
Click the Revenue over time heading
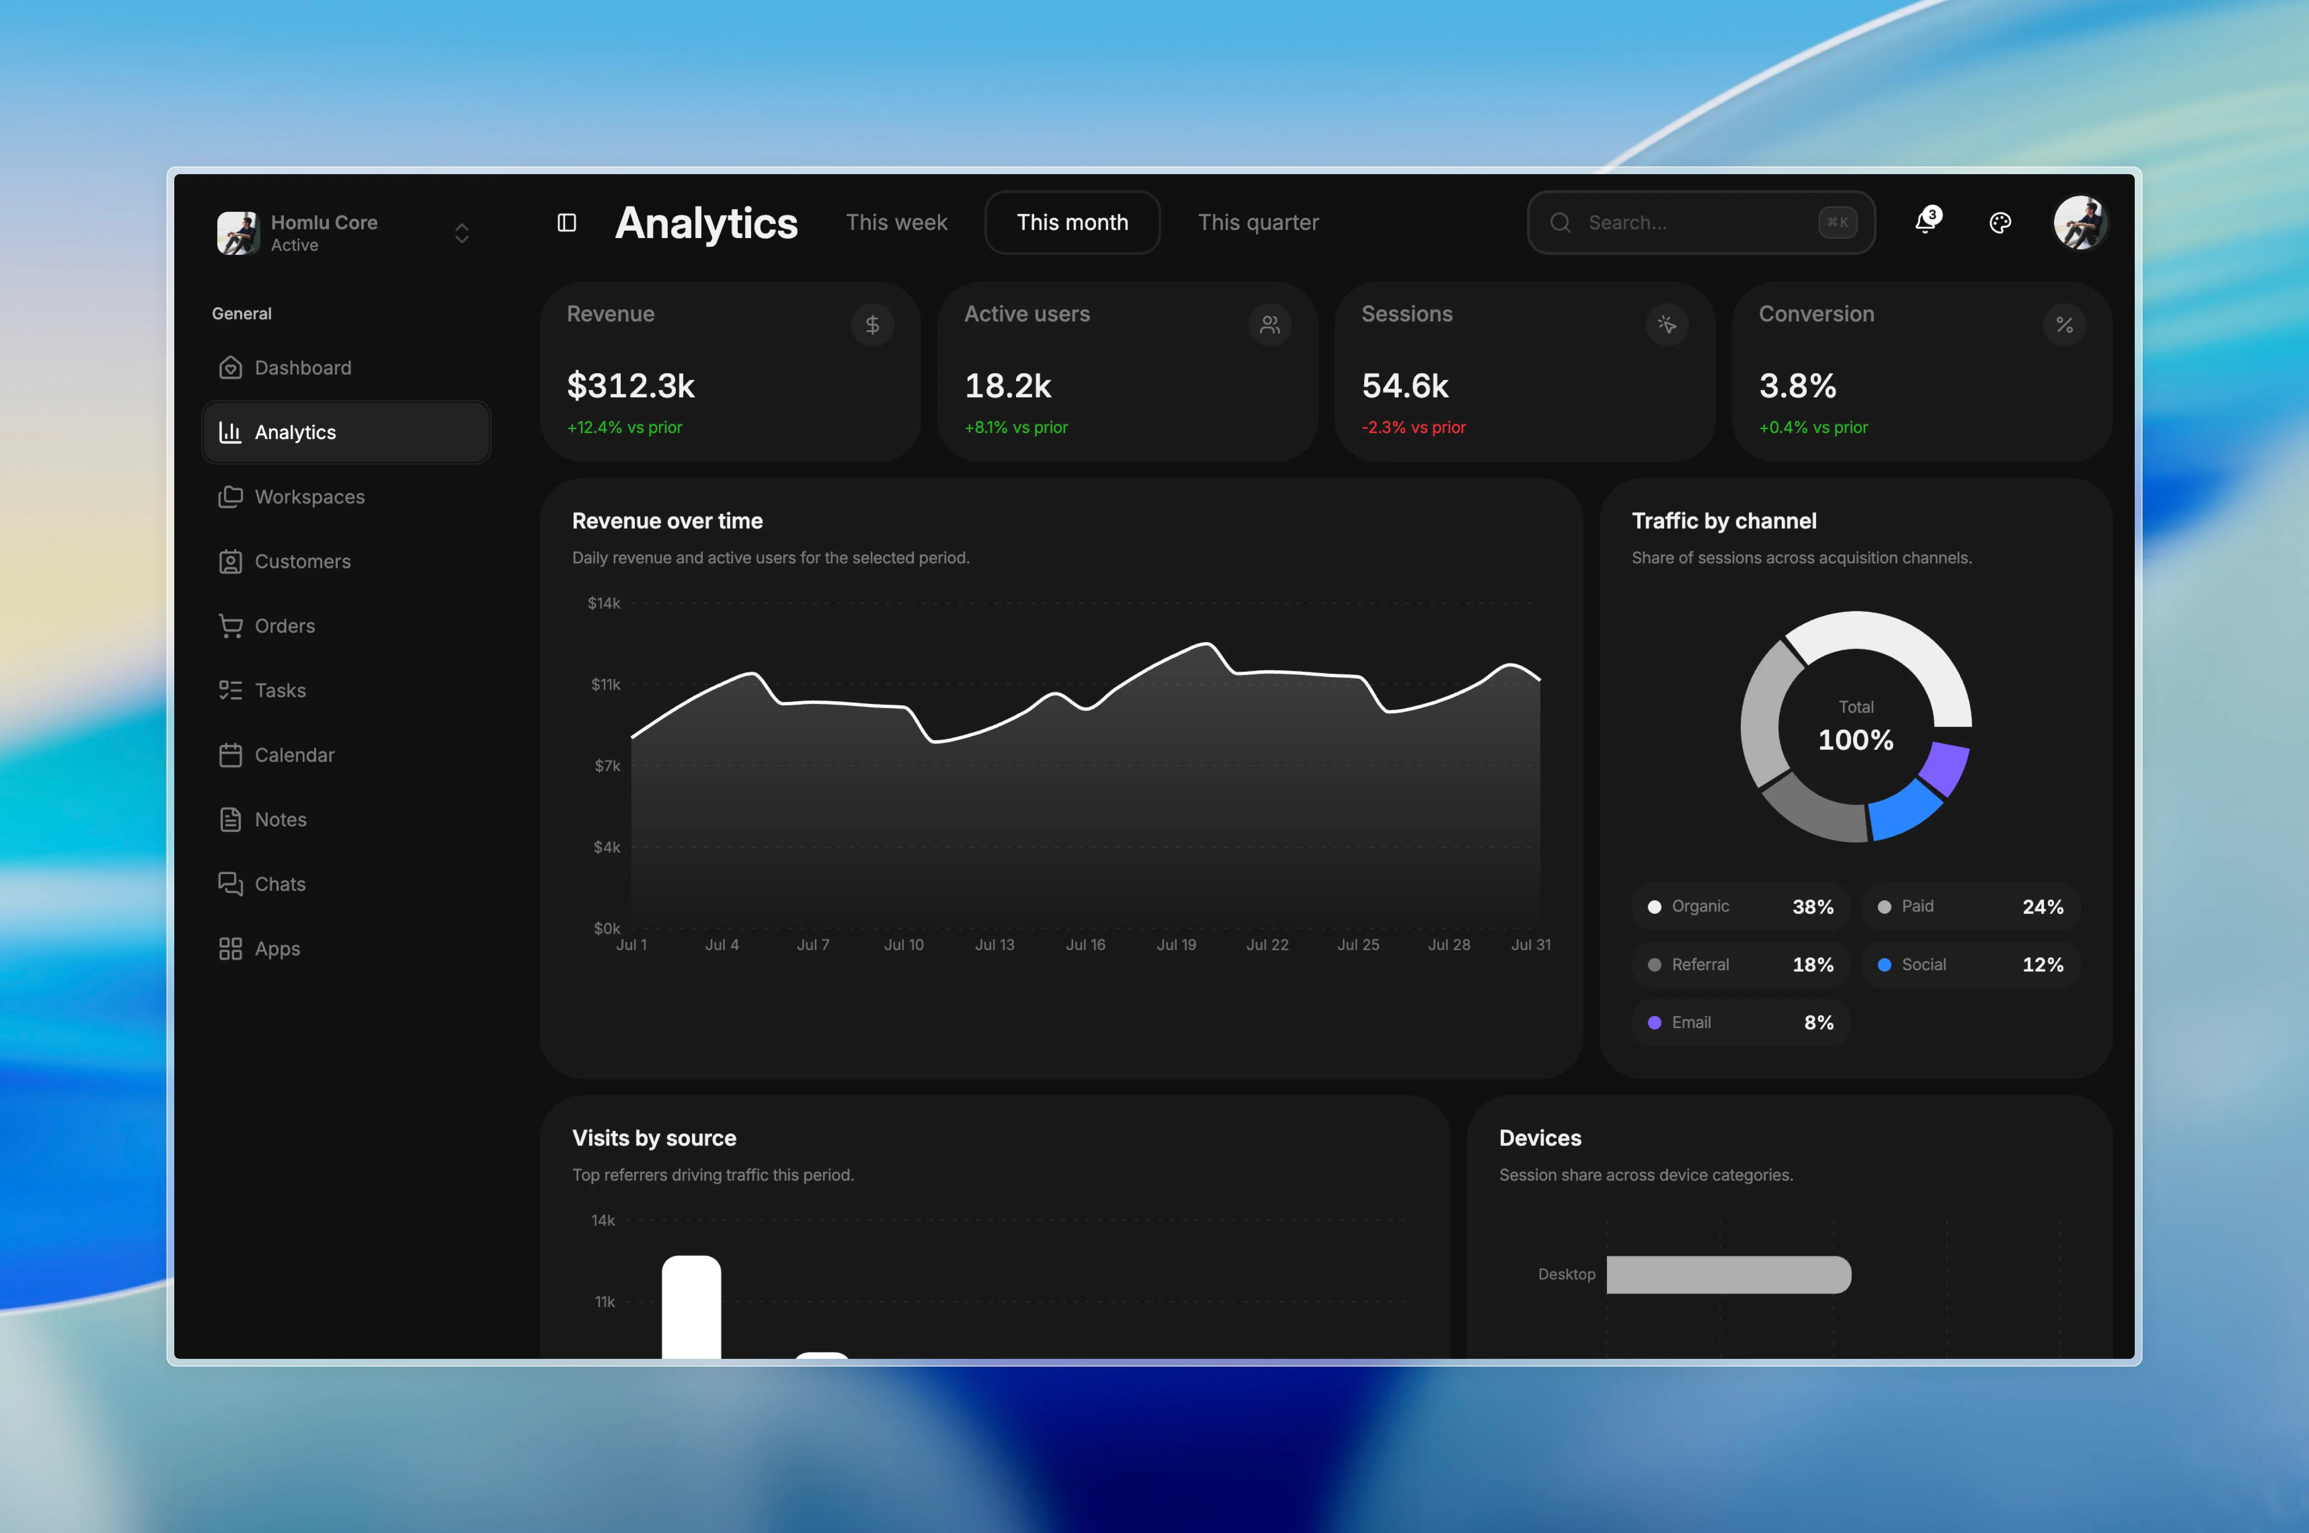point(667,521)
